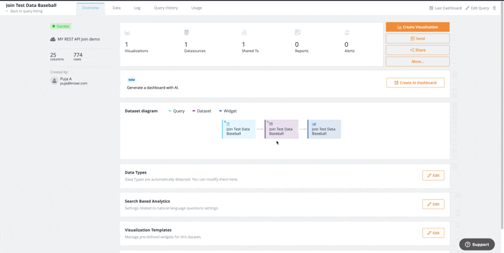Open the Support chat widget
The height and width of the screenshot is (253, 504).
[477, 244]
